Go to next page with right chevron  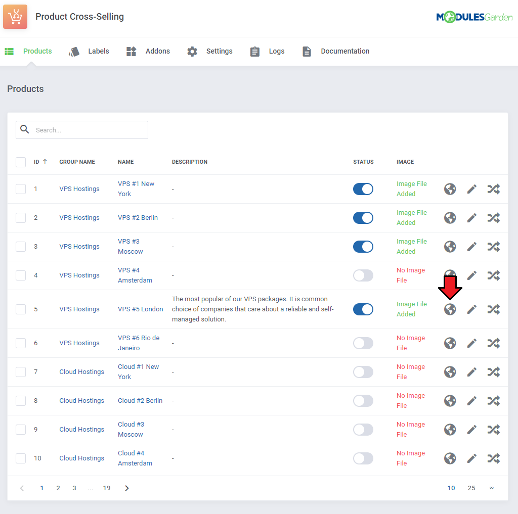click(x=127, y=488)
